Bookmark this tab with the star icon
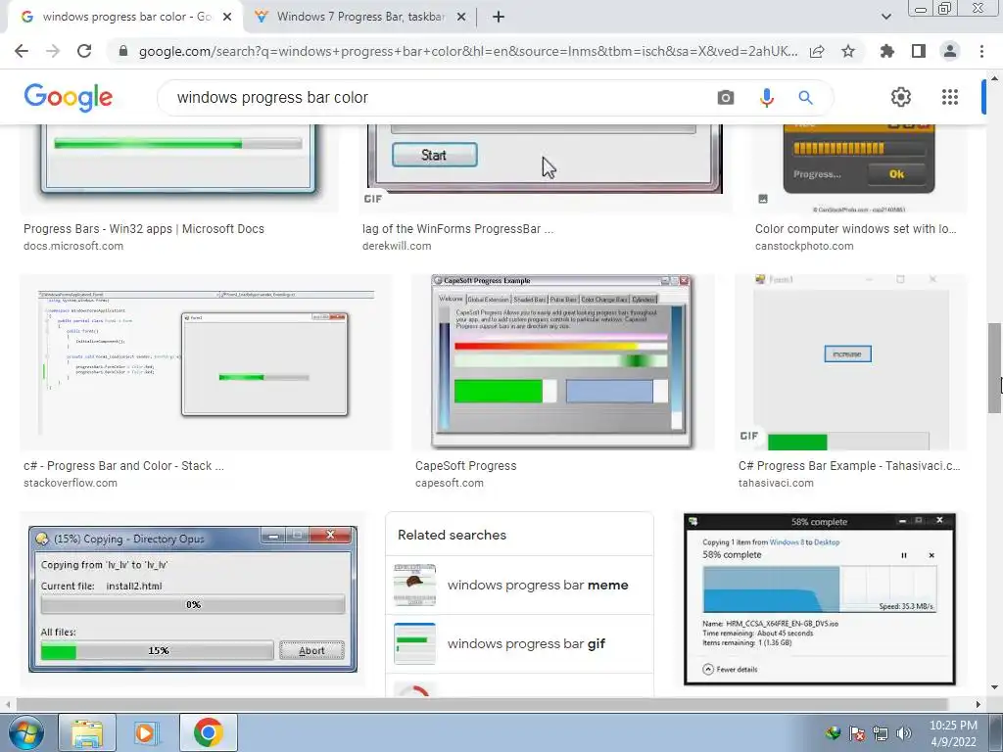The image size is (1003, 752). click(x=848, y=51)
